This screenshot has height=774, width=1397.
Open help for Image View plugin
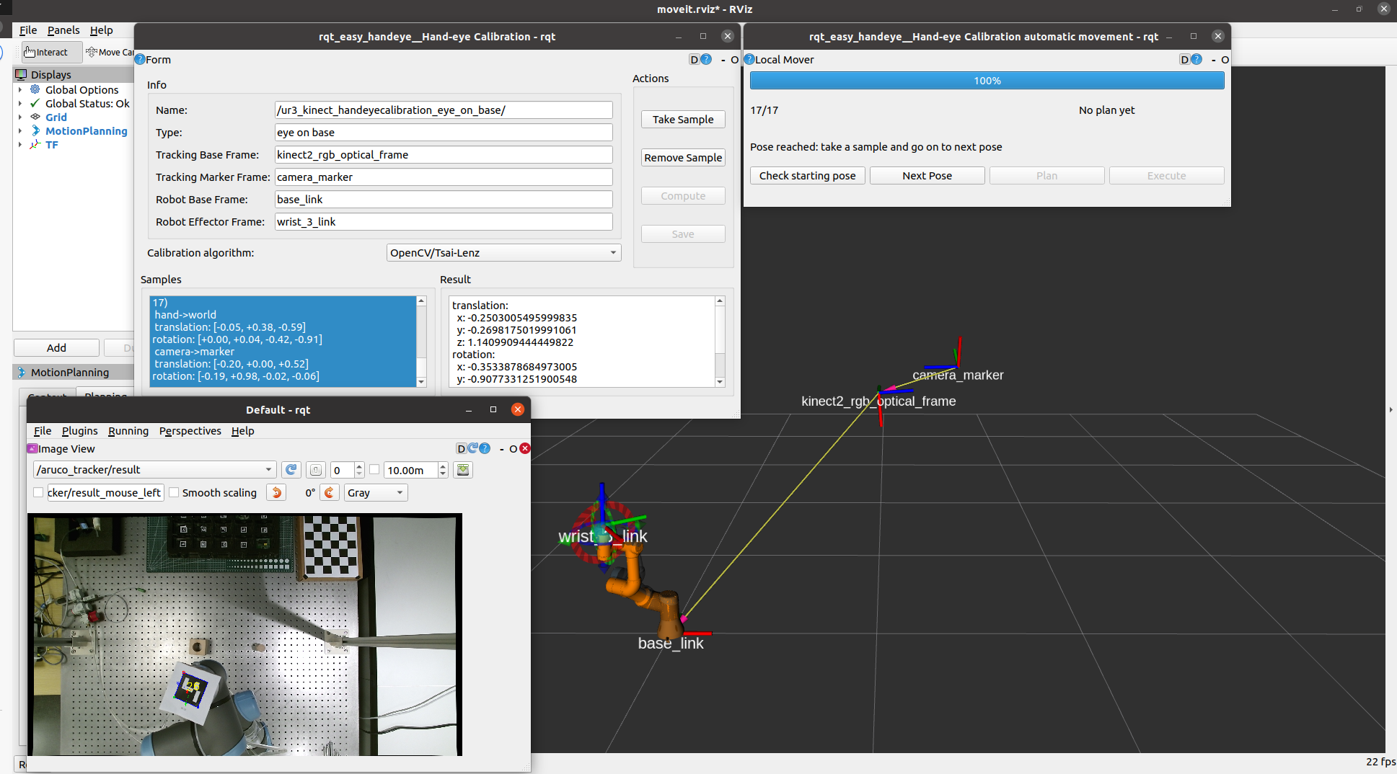(485, 448)
